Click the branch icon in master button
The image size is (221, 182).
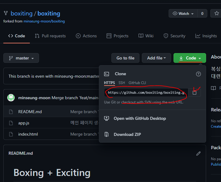point(11,58)
